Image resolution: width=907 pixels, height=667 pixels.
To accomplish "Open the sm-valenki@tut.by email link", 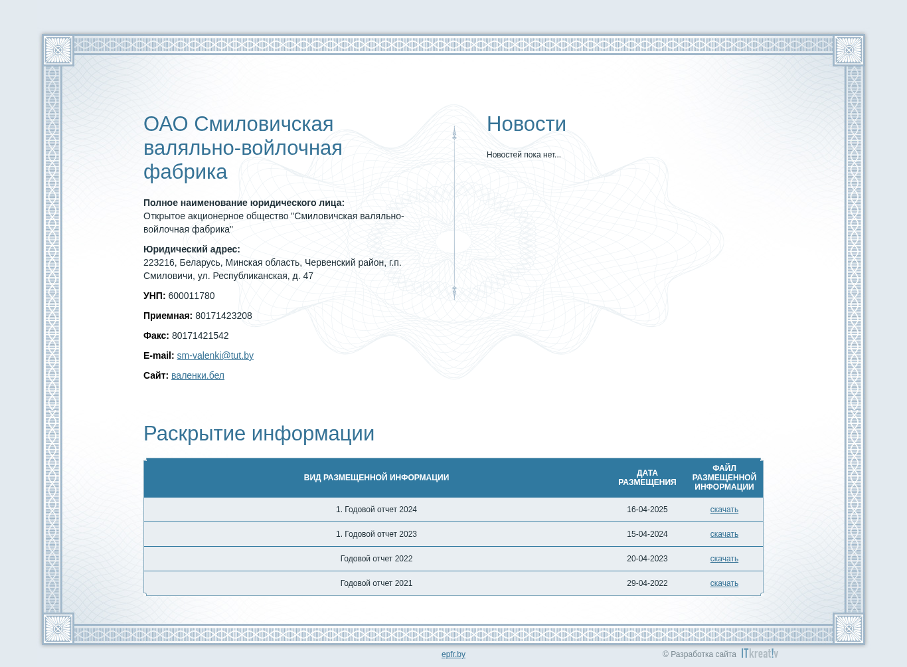I will click(x=215, y=355).
